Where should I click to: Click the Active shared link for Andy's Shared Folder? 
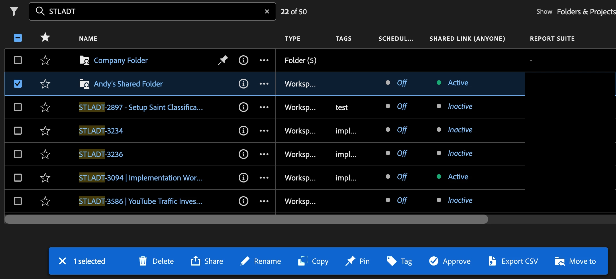pyautogui.click(x=458, y=83)
